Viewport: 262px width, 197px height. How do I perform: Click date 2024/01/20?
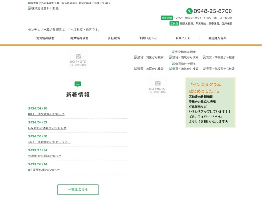click(x=38, y=136)
